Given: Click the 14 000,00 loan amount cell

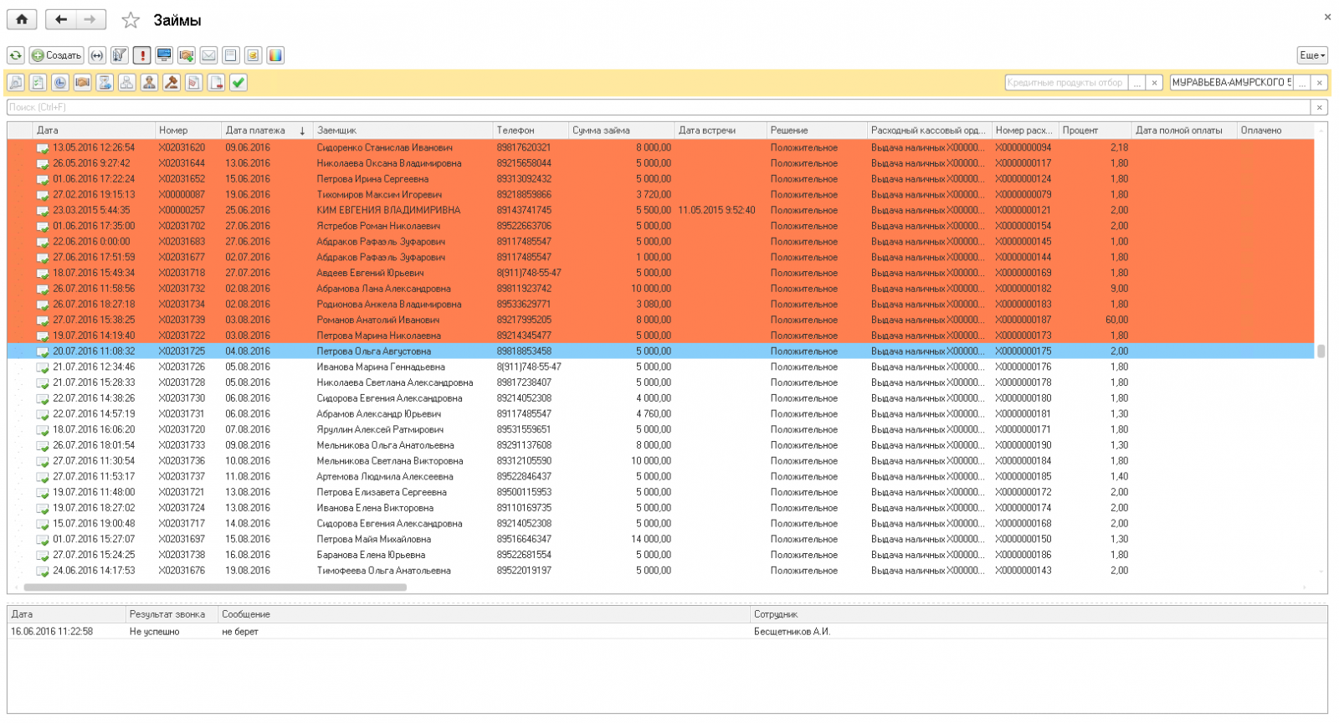Looking at the screenshot, I should tap(651, 540).
